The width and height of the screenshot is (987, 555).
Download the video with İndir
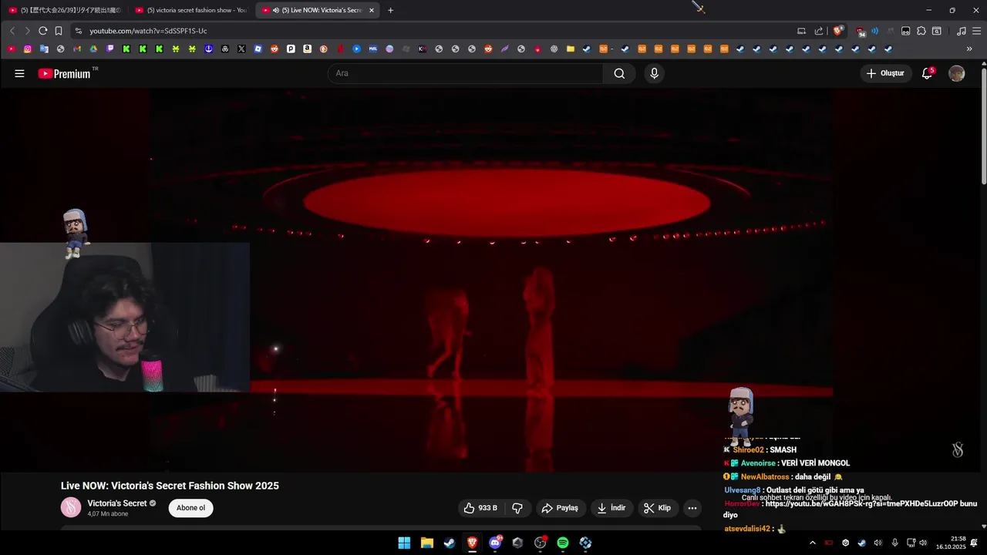pyautogui.click(x=611, y=508)
